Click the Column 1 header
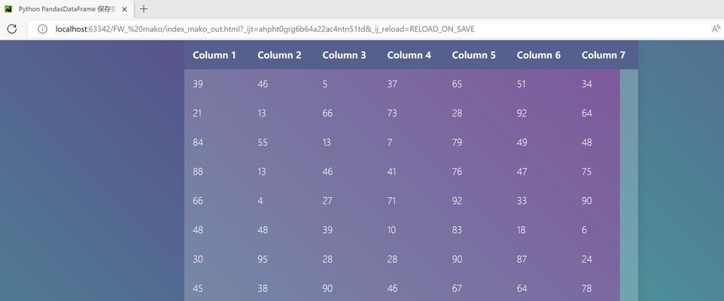Viewport: 724px width, 301px height. click(214, 55)
